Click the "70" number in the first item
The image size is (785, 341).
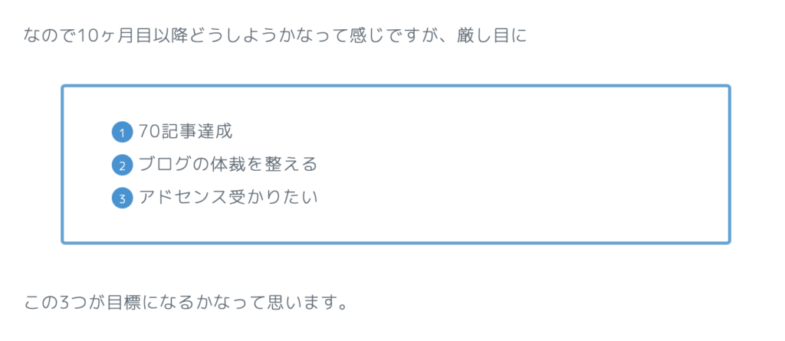click(148, 133)
